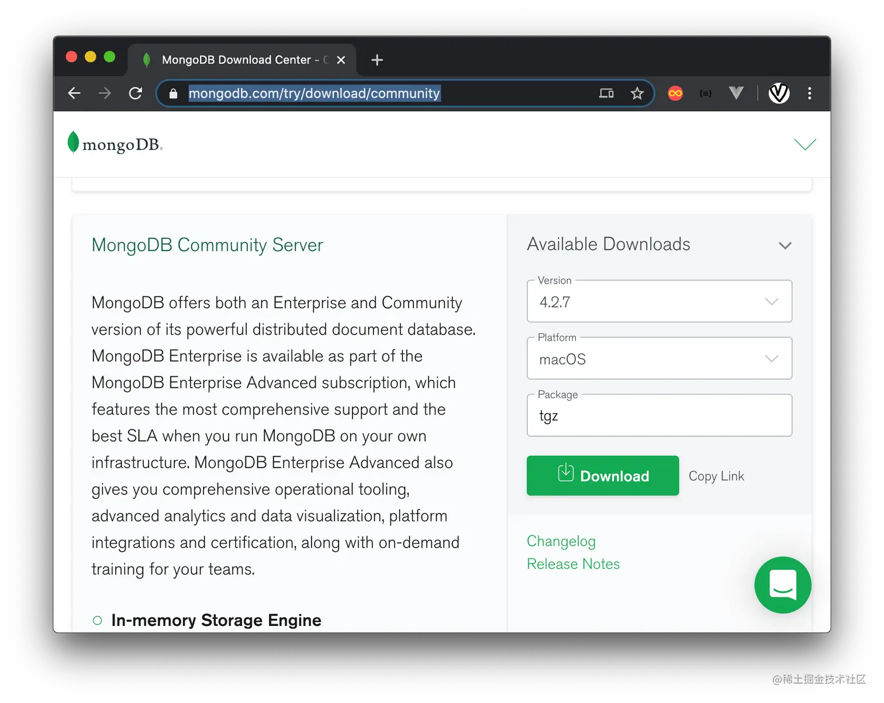Click the macOS red close window button
884x703 pixels.
tap(71, 57)
